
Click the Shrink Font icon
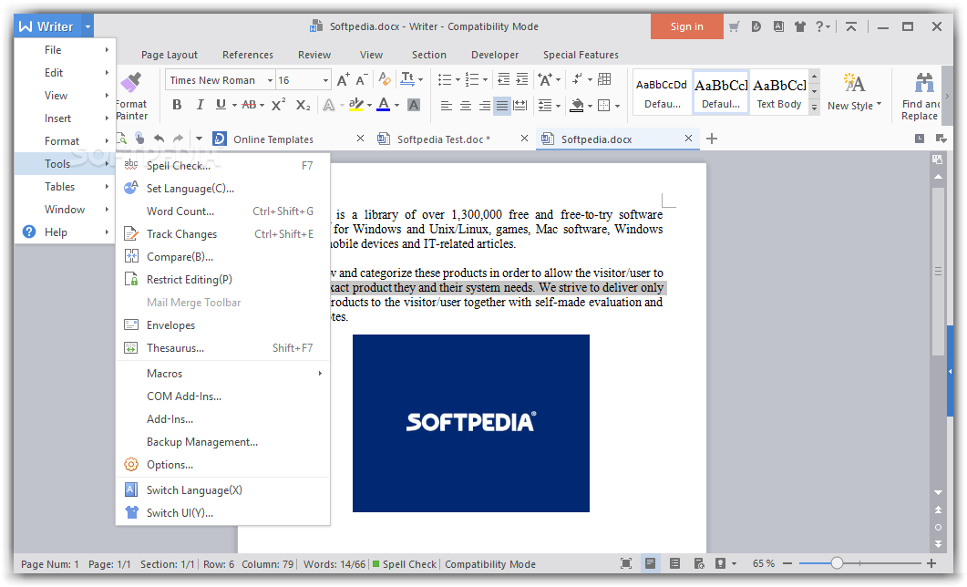(362, 79)
